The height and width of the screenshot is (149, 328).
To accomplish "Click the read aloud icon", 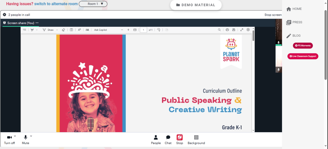I will 79,30.
